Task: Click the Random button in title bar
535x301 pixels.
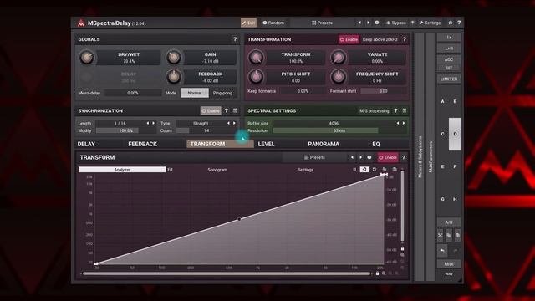Action: (x=273, y=23)
